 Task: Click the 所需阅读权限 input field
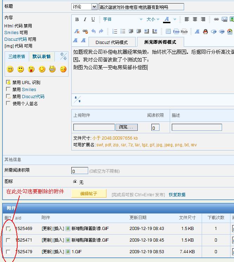pyautogui.click(x=80, y=171)
